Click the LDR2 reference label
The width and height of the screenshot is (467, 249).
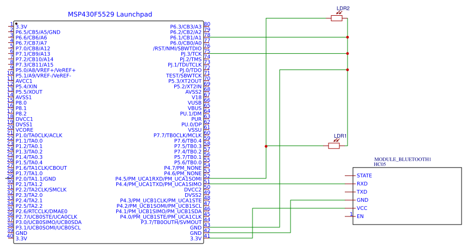tap(343, 8)
